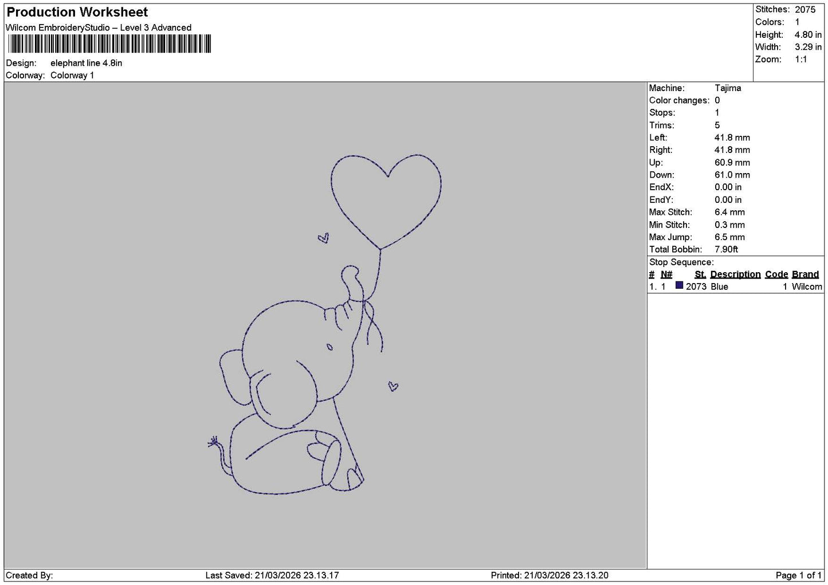The width and height of the screenshot is (828, 585).
Task: Select the 'Colorway 1' value
Action: [x=72, y=75]
